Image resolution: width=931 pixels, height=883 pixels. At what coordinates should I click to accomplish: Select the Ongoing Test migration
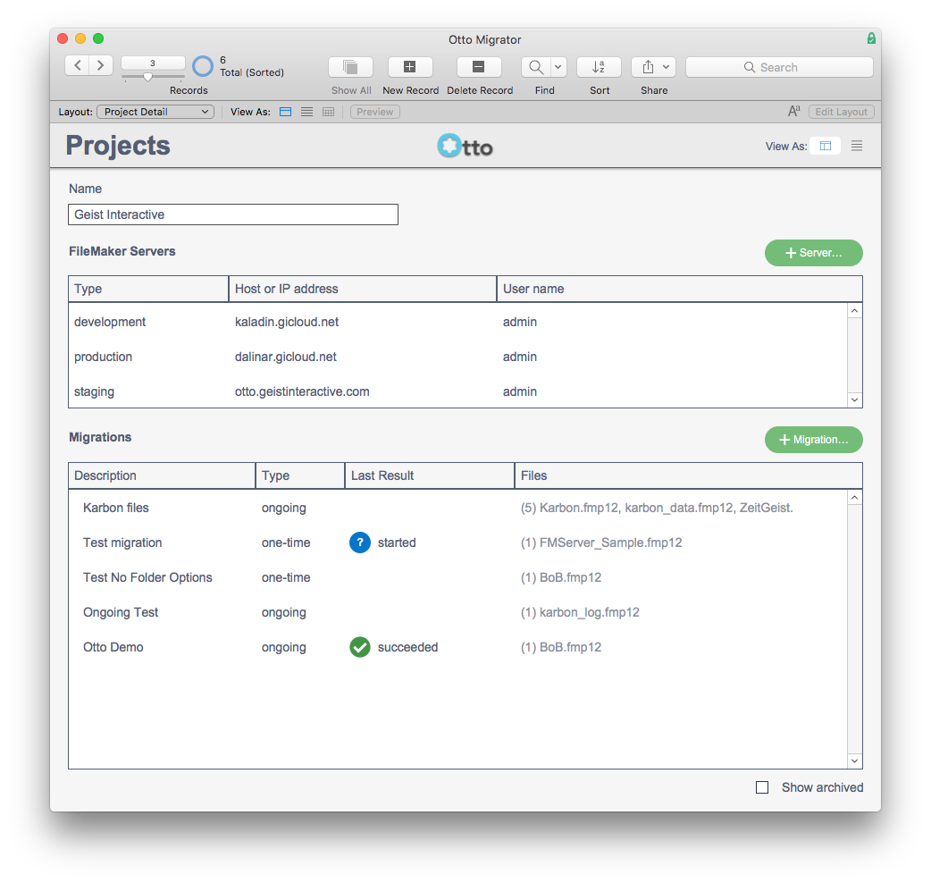tap(457, 612)
